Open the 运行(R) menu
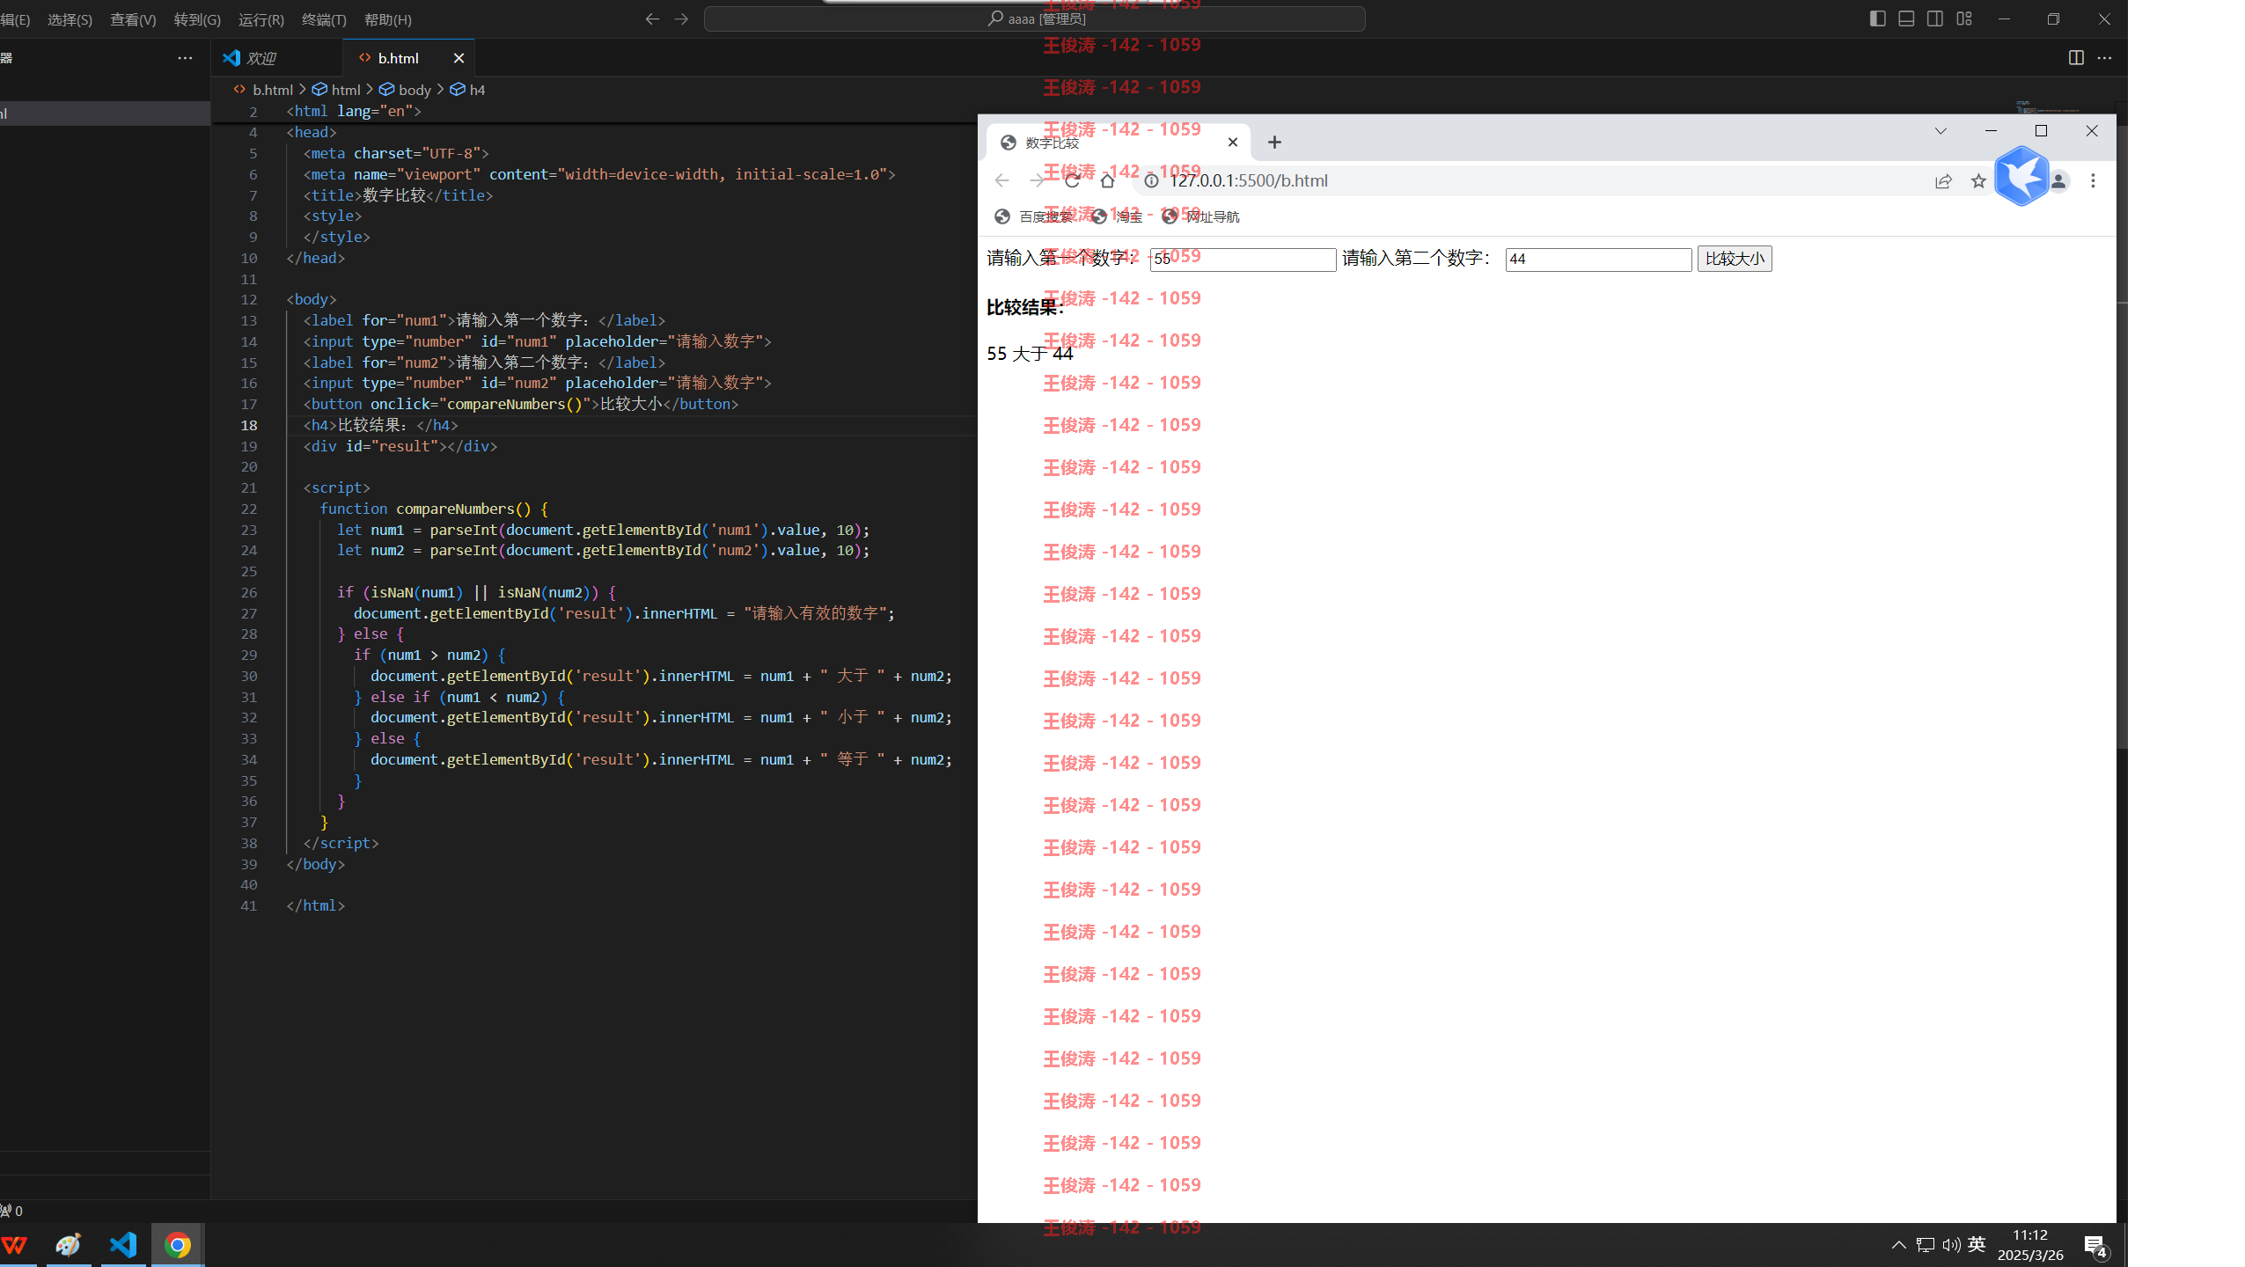The width and height of the screenshot is (2245, 1267). pyautogui.click(x=261, y=19)
